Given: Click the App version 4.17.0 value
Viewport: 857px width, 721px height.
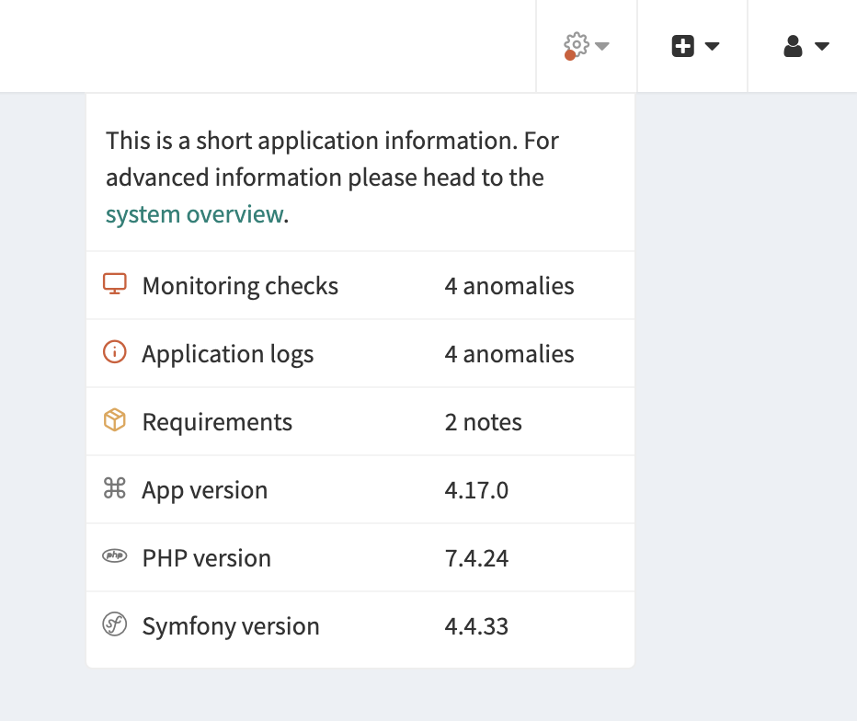Looking at the screenshot, I should [476, 490].
